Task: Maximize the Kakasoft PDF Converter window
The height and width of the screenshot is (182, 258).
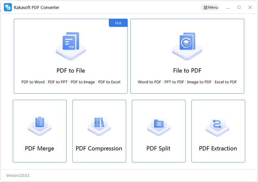Action: click(x=239, y=7)
